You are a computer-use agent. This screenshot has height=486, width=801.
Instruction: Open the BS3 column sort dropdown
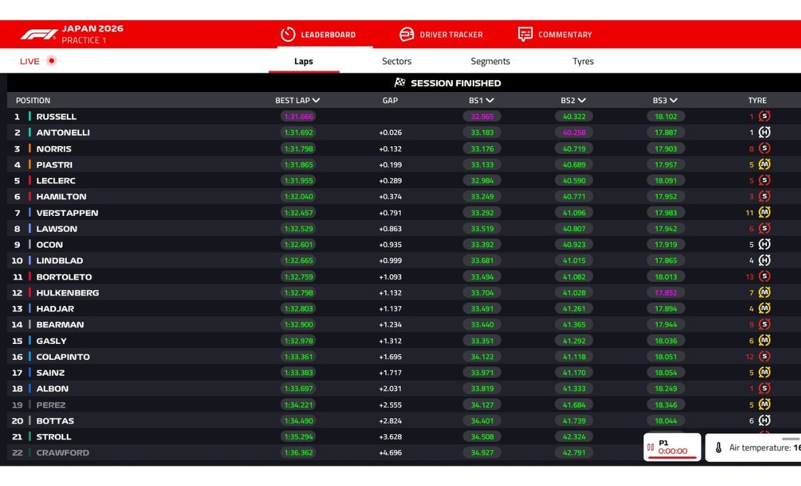(x=674, y=100)
